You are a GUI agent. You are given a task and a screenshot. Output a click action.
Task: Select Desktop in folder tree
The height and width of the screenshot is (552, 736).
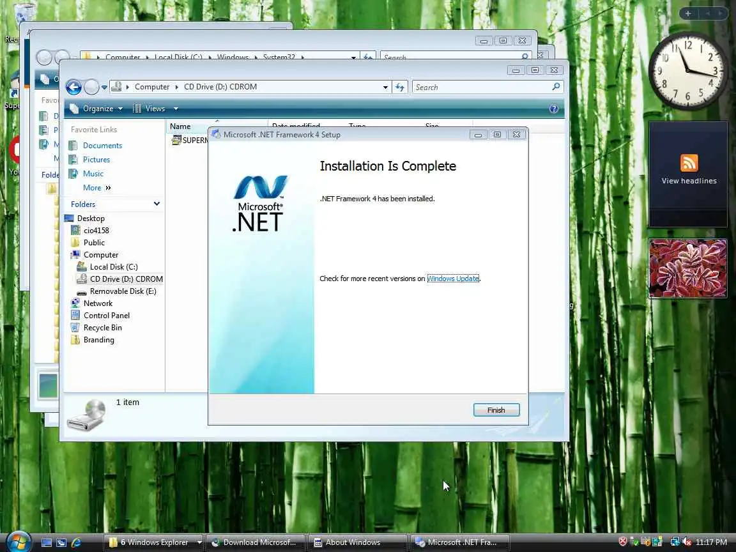pos(91,218)
